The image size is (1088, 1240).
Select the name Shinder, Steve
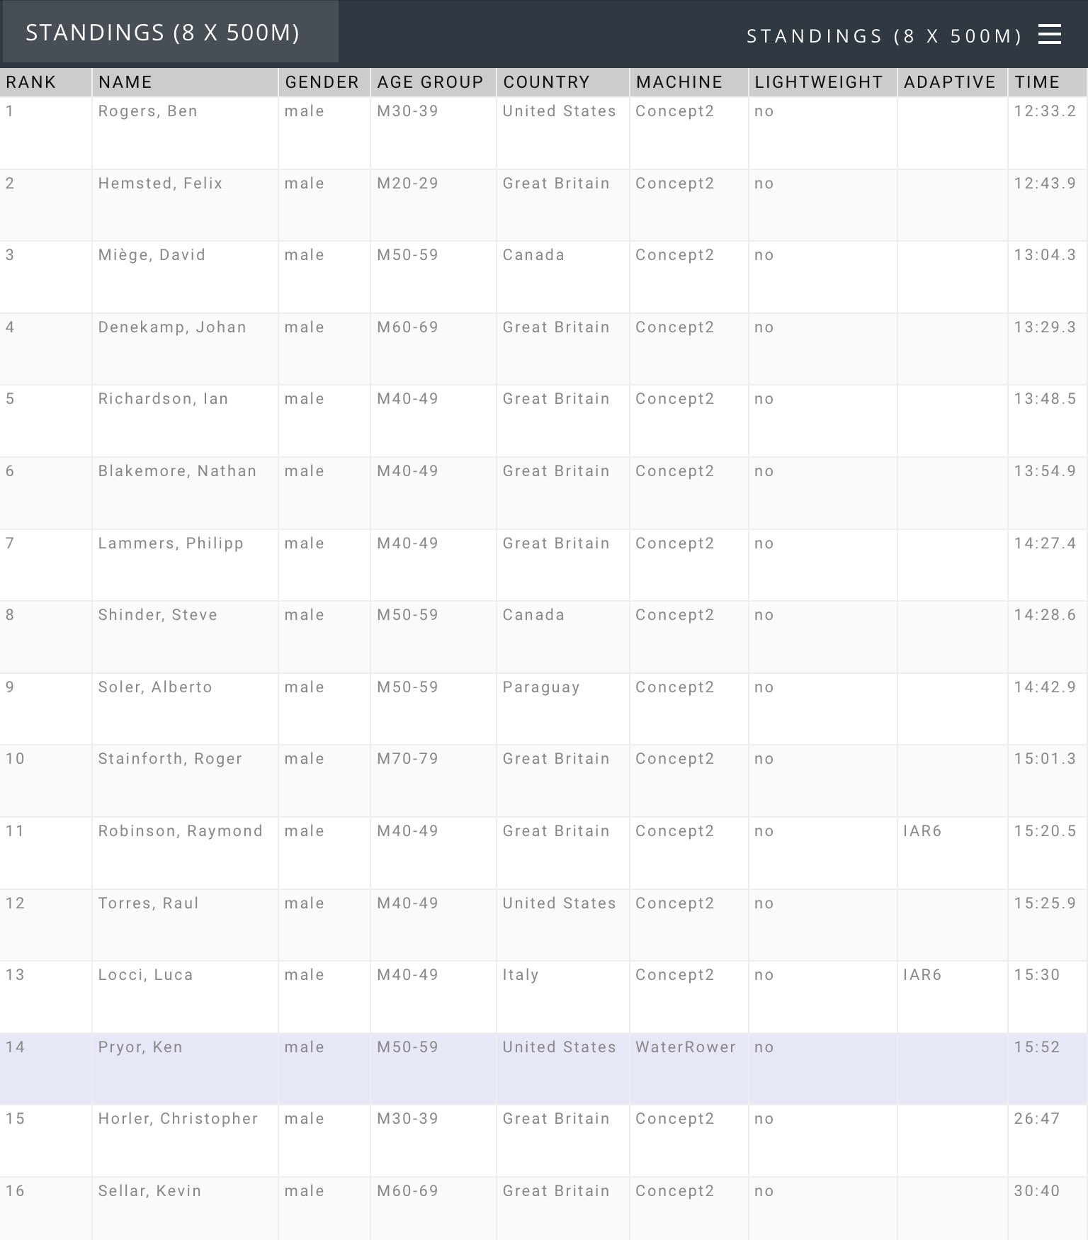click(157, 615)
